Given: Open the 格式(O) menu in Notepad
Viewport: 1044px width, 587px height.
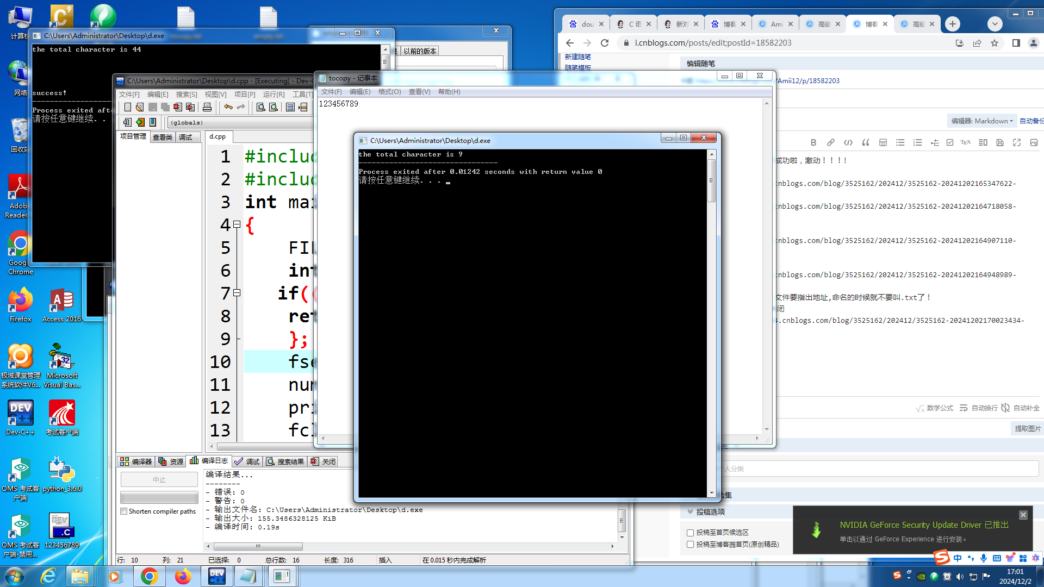Looking at the screenshot, I should pyautogui.click(x=389, y=92).
